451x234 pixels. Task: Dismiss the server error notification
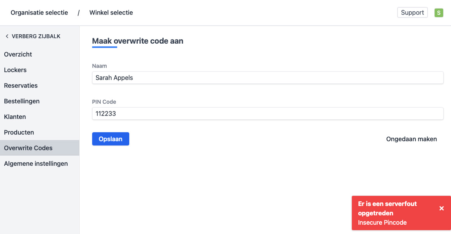pos(442,209)
